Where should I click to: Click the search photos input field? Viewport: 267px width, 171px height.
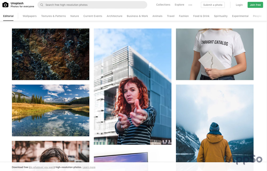click(93, 5)
